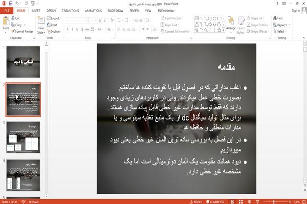Click Convert to SmartArt
This screenshot has width=307, height=204.
coord(175,31)
